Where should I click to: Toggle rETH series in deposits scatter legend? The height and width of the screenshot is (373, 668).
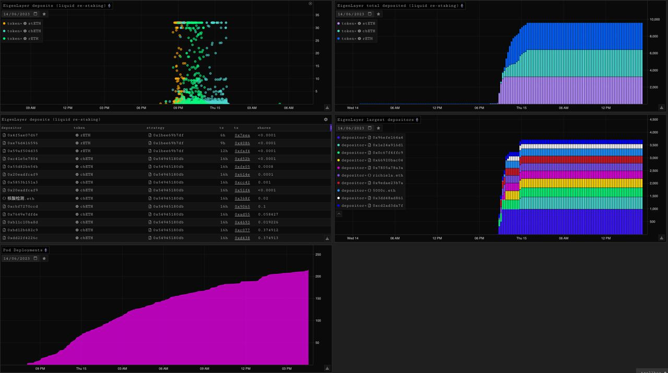pyautogui.click(x=21, y=39)
